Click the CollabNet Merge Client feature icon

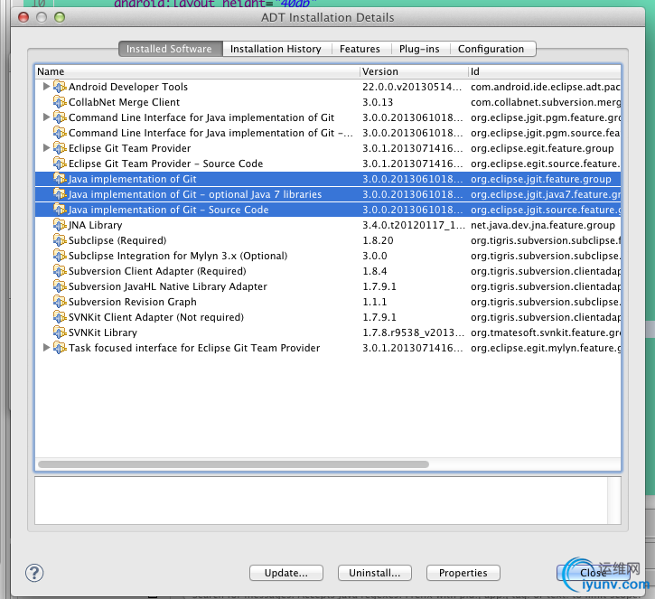pyautogui.click(x=60, y=102)
